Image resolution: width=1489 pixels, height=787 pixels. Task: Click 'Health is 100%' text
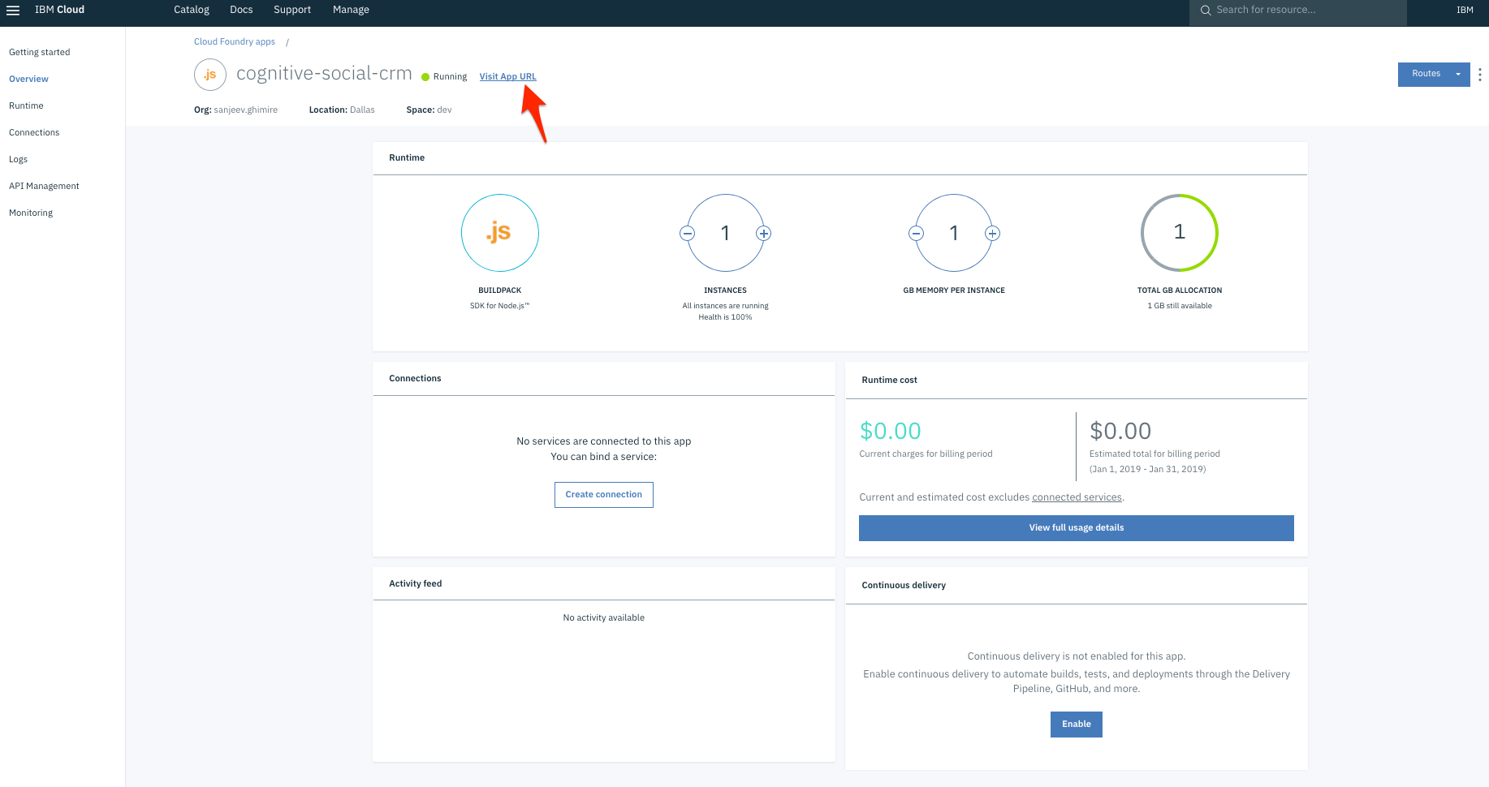pyautogui.click(x=725, y=317)
